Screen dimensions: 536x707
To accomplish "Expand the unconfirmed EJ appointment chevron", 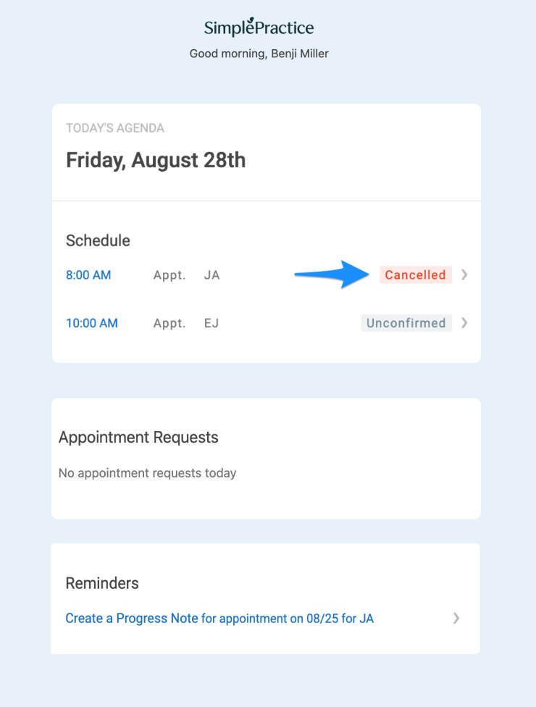I will (x=464, y=323).
